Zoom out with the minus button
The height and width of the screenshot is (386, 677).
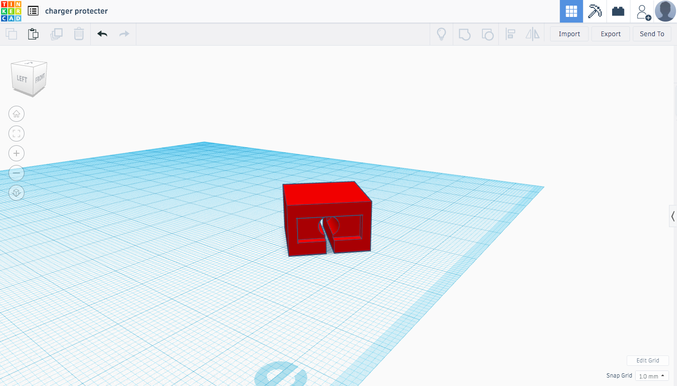coord(16,173)
